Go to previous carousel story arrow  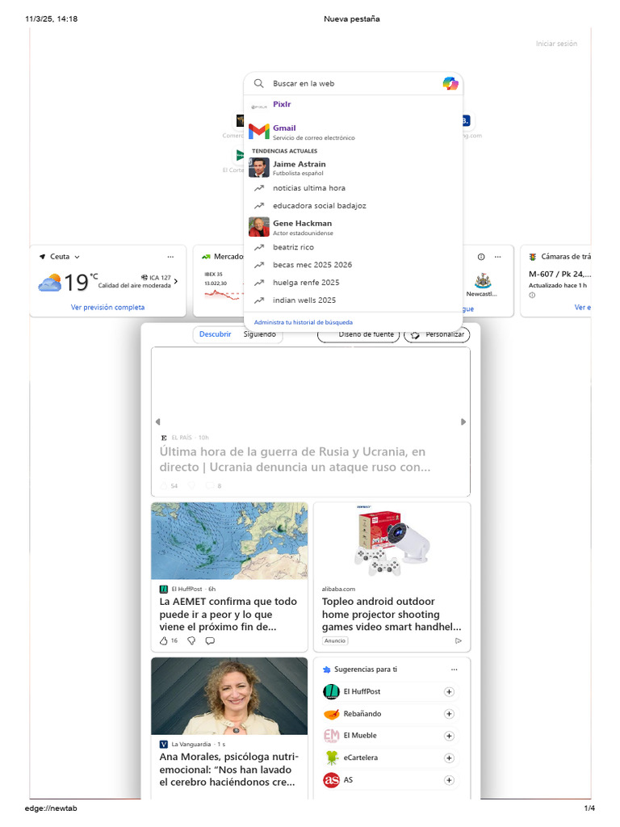[x=157, y=422]
